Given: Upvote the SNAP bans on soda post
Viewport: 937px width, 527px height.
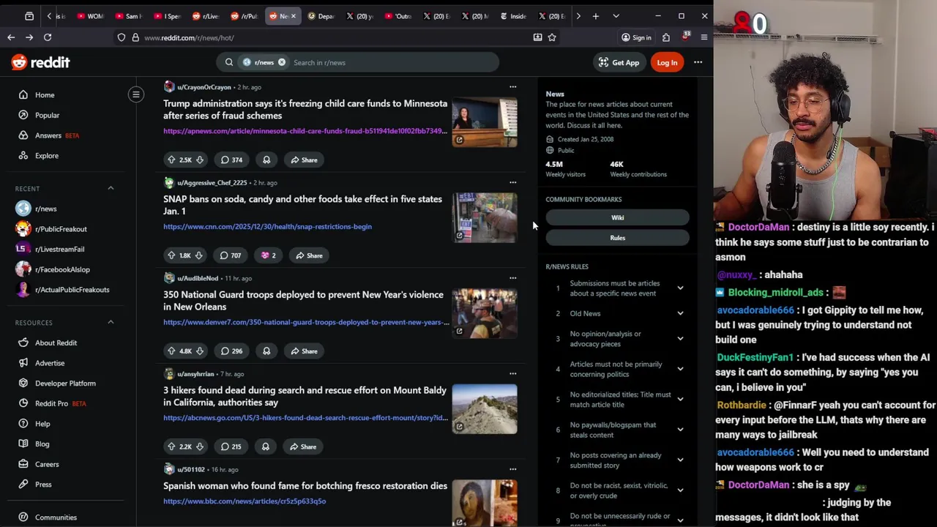Looking at the screenshot, I should click(171, 255).
